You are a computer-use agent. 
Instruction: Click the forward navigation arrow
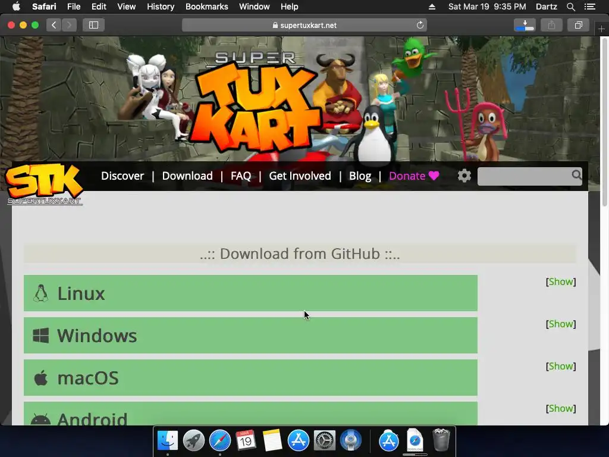[x=69, y=25]
